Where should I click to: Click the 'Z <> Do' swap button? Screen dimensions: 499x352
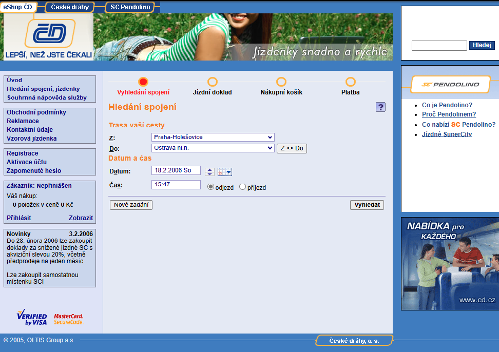coord(292,148)
